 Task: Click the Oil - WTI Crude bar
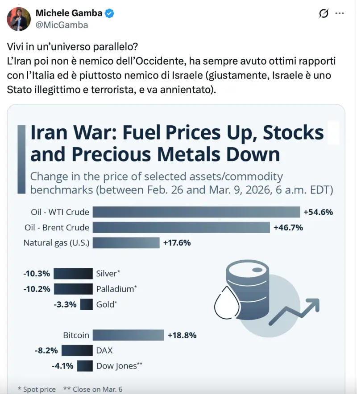(x=196, y=212)
